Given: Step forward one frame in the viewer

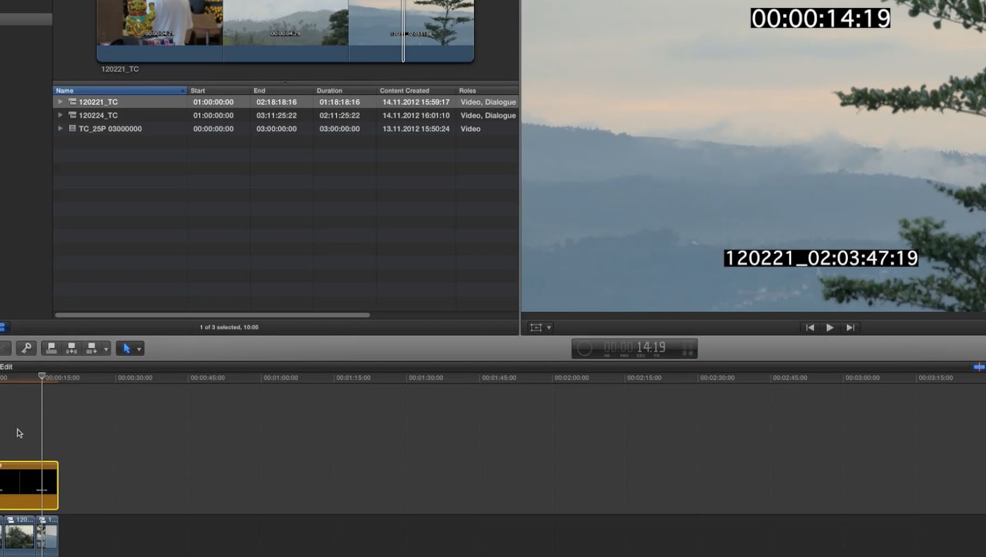Looking at the screenshot, I should pyautogui.click(x=851, y=327).
